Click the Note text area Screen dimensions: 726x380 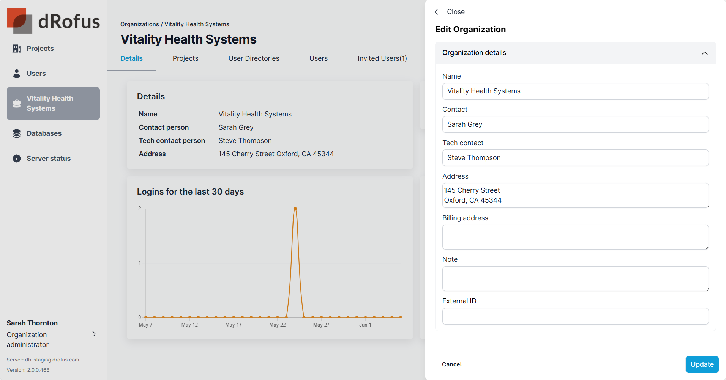click(575, 279)
